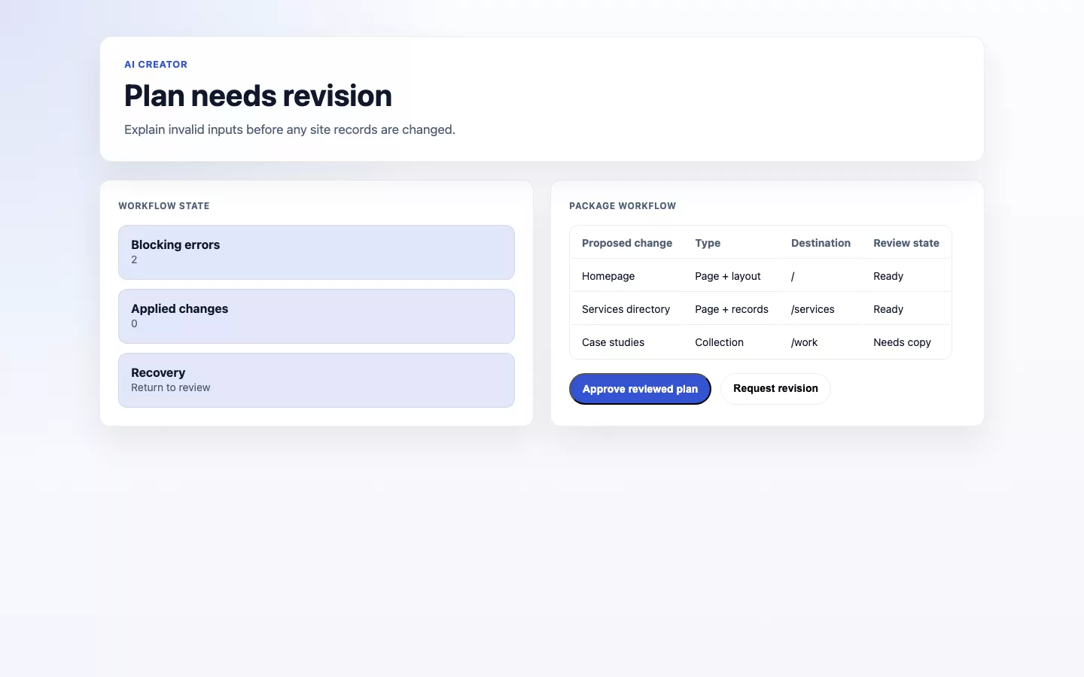Click the PACKAGE WORKFLOW section label

(x=623, y=206)
